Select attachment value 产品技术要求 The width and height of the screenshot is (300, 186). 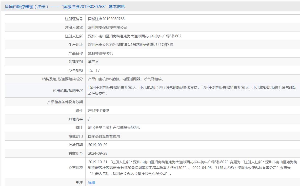[99, 111]
